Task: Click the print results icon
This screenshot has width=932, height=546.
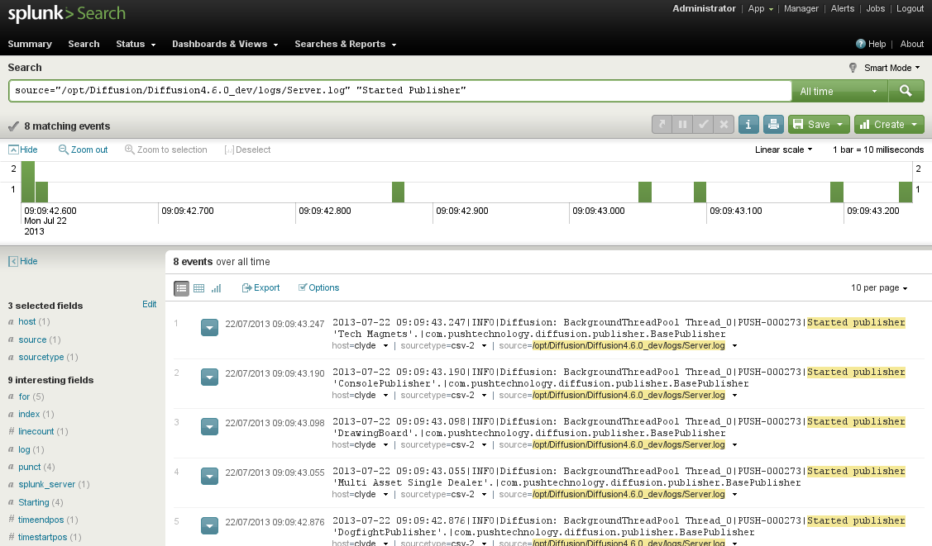Action: pos(773,125)
